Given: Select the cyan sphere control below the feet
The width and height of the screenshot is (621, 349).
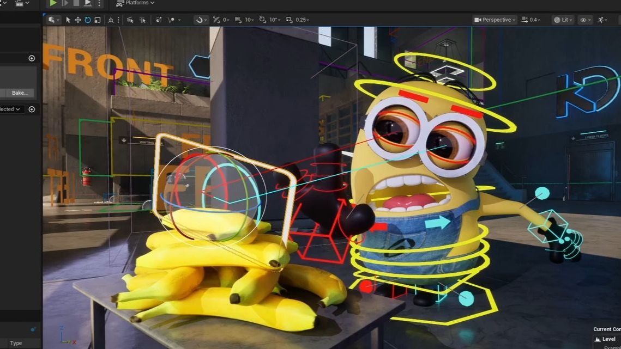Looking at the screenshot, I should (x=466, y=298).
